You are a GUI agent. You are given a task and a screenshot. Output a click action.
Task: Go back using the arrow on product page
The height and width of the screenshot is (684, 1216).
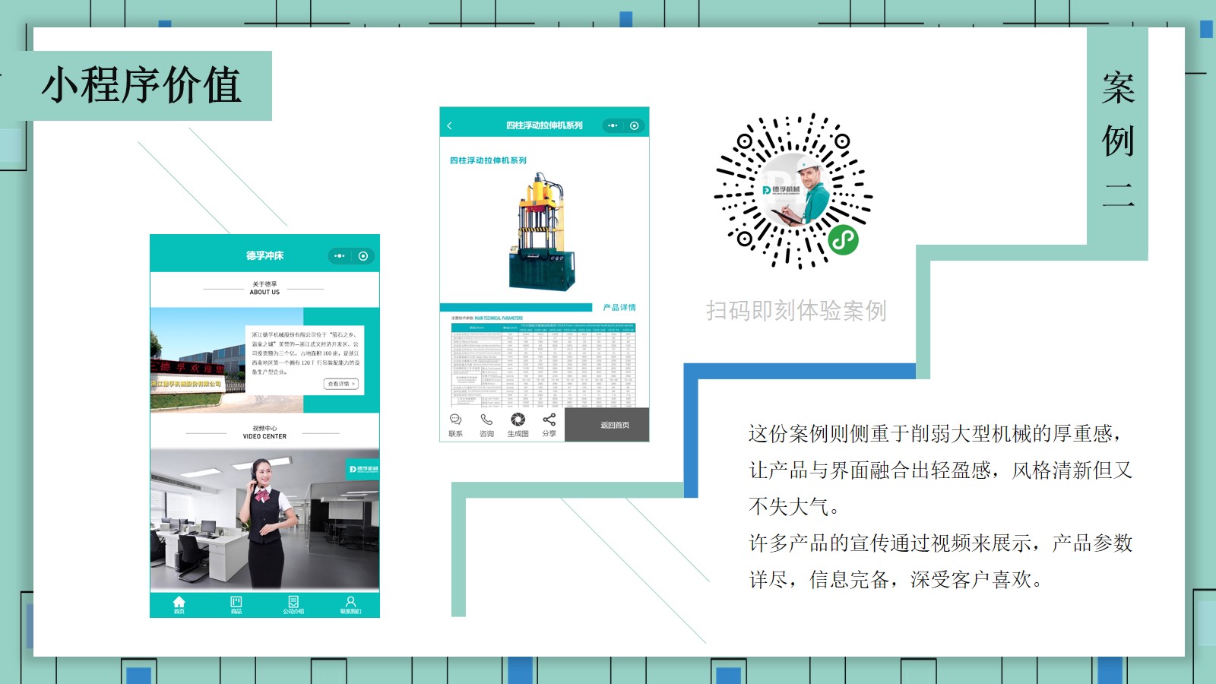coord(450,125)
